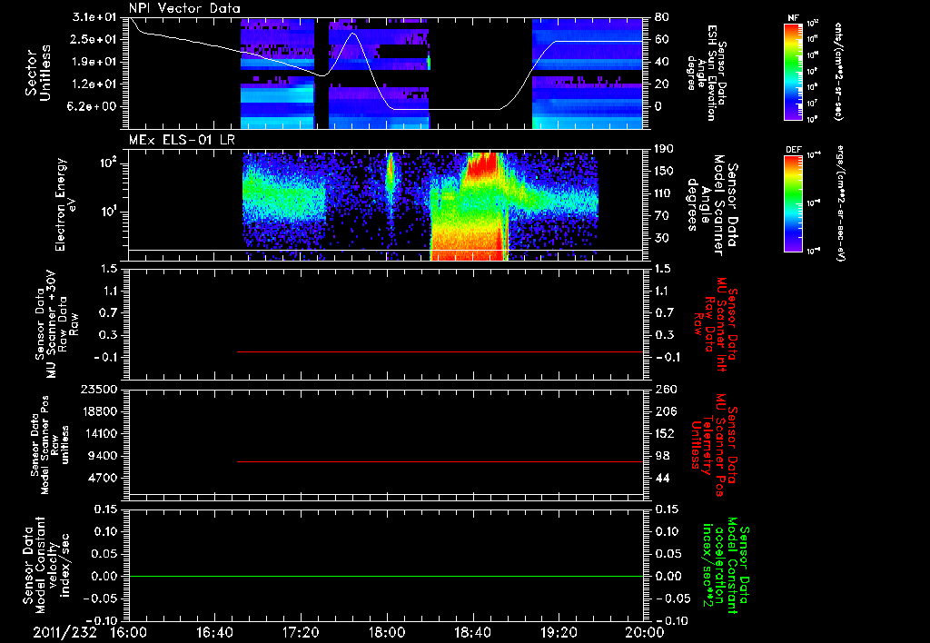The height and width of the screenshot is (643, 930).
Task: Click the 80 degree sun elevation tick
Action: tap(662, 17)
